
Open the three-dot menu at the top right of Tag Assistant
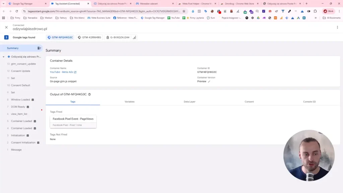(337, 27)
